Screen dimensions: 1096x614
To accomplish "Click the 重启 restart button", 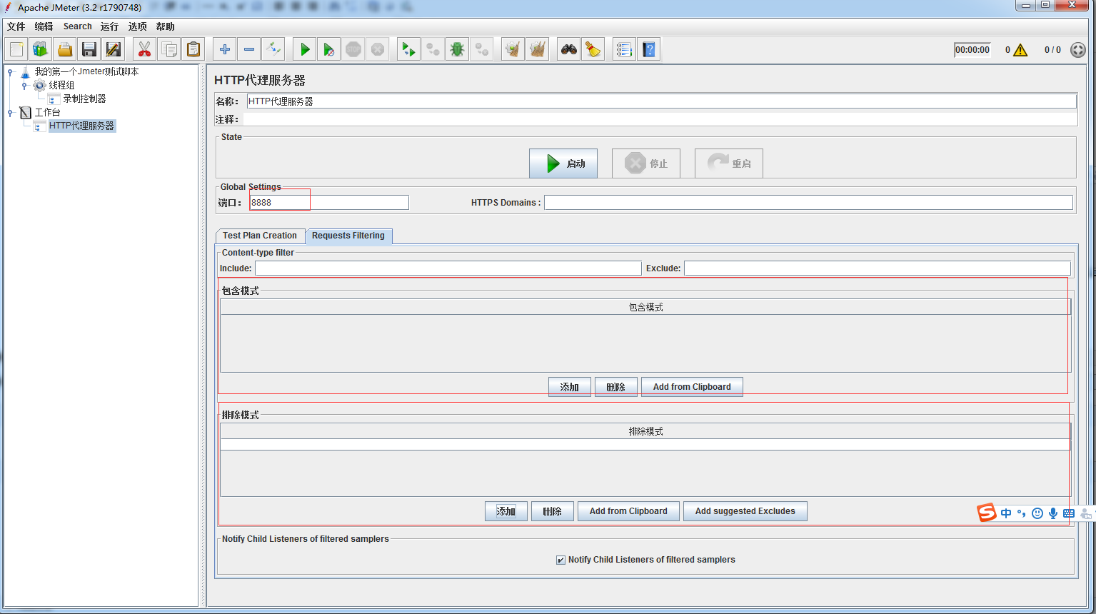I will pyautogui.click(x=729, y=163).
